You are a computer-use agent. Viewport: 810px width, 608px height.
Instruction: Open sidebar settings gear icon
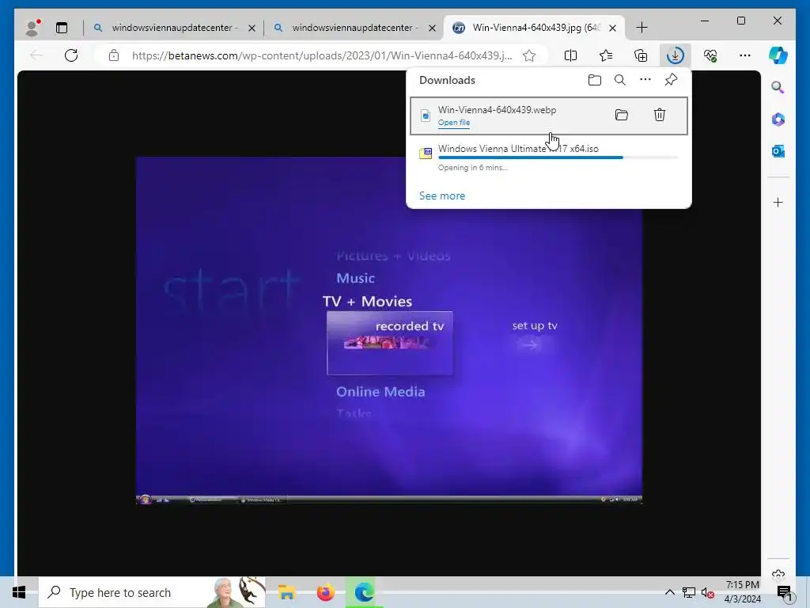click(x=778, y=573)
